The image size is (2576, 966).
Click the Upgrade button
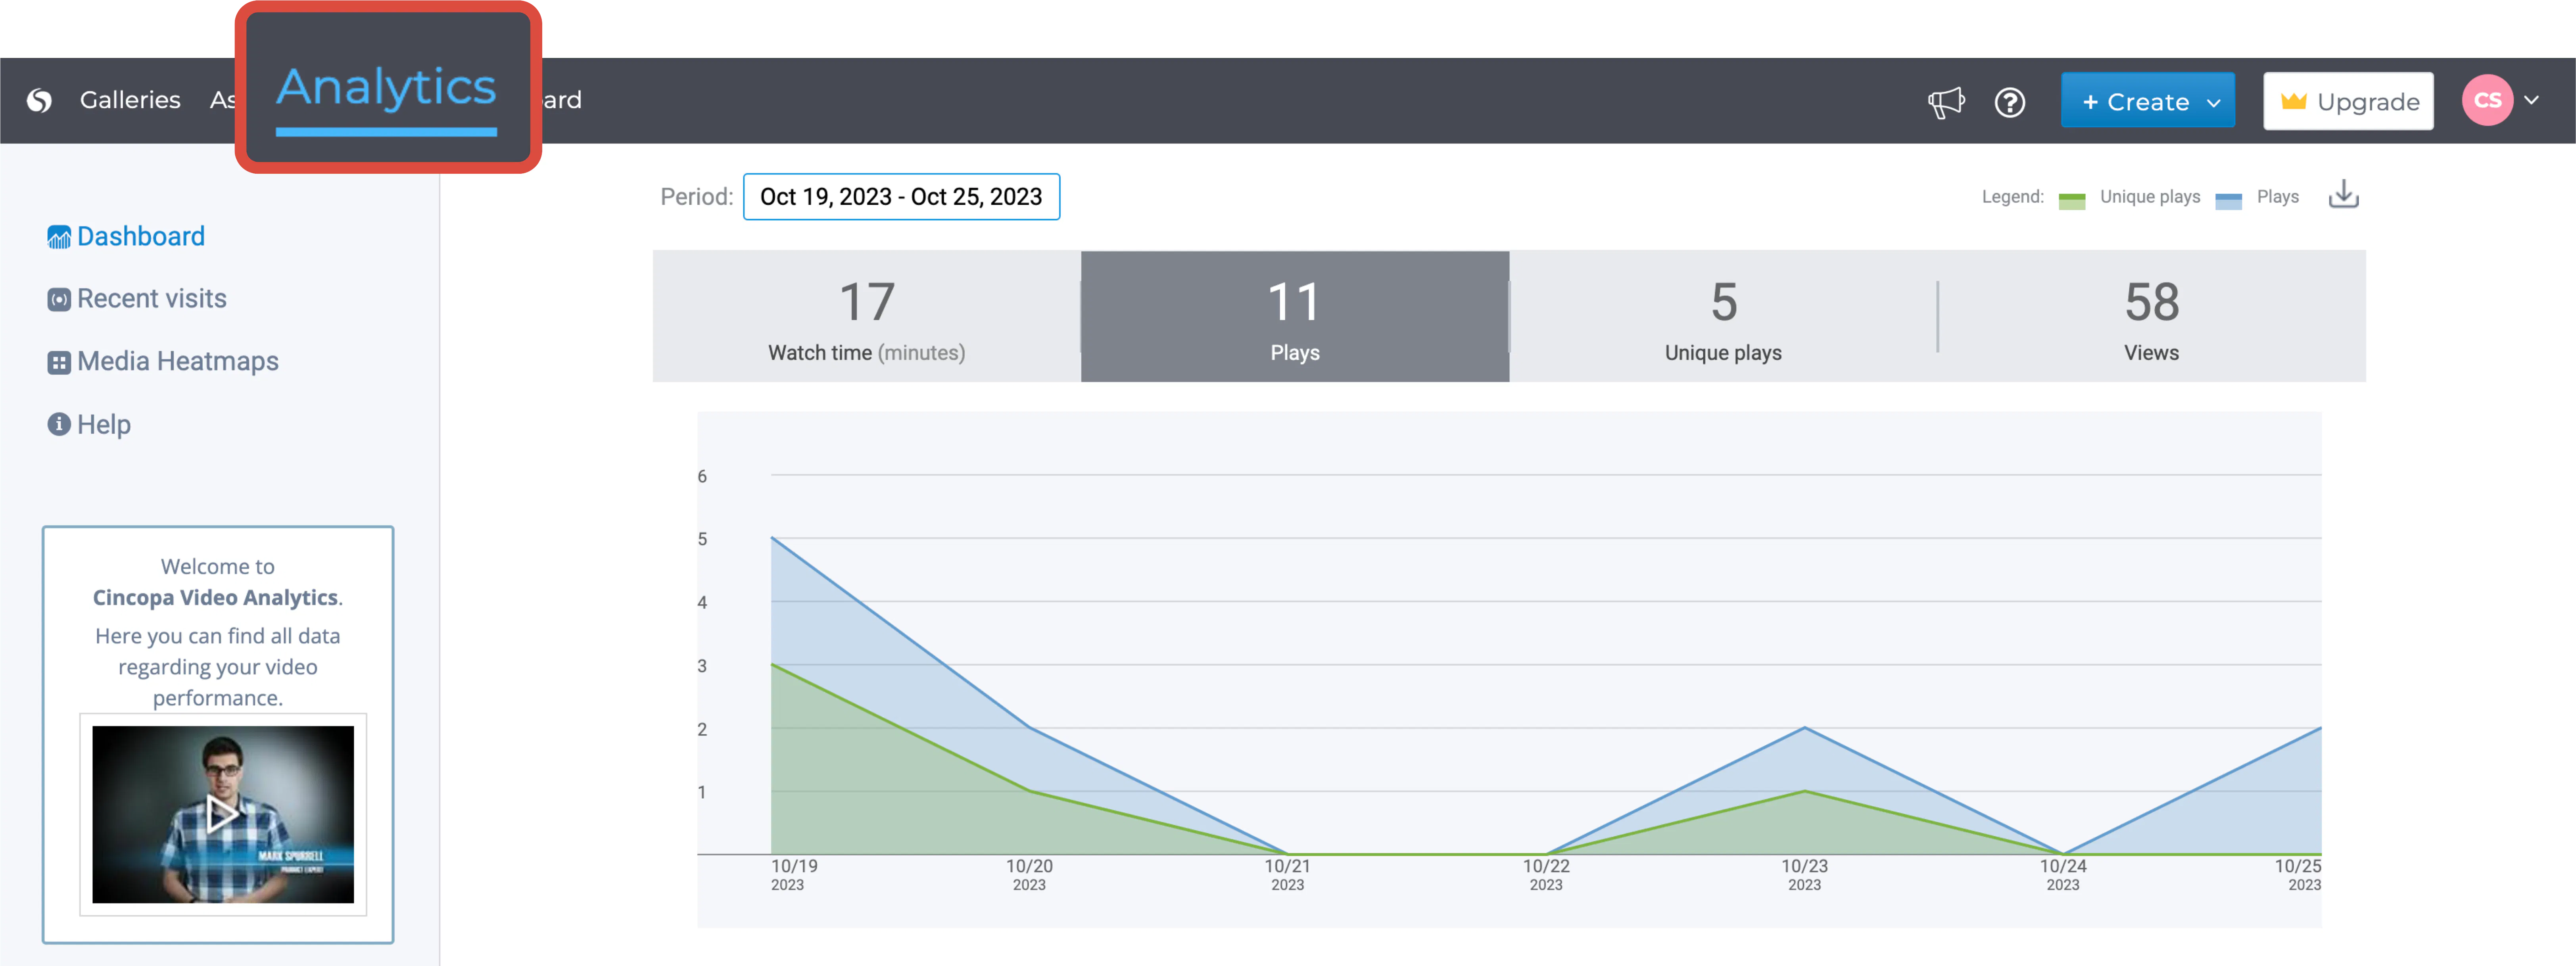pos(2348,101)
